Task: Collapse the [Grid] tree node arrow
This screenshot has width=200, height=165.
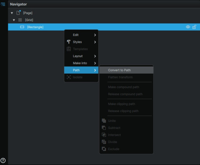Action: click(x=14, y=20)
